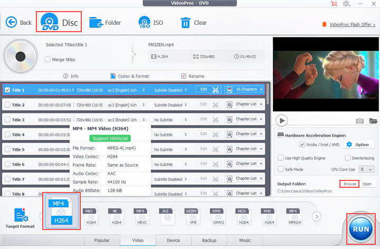
Task: Enable the Deinterlacing option
Action: point(348,158)
